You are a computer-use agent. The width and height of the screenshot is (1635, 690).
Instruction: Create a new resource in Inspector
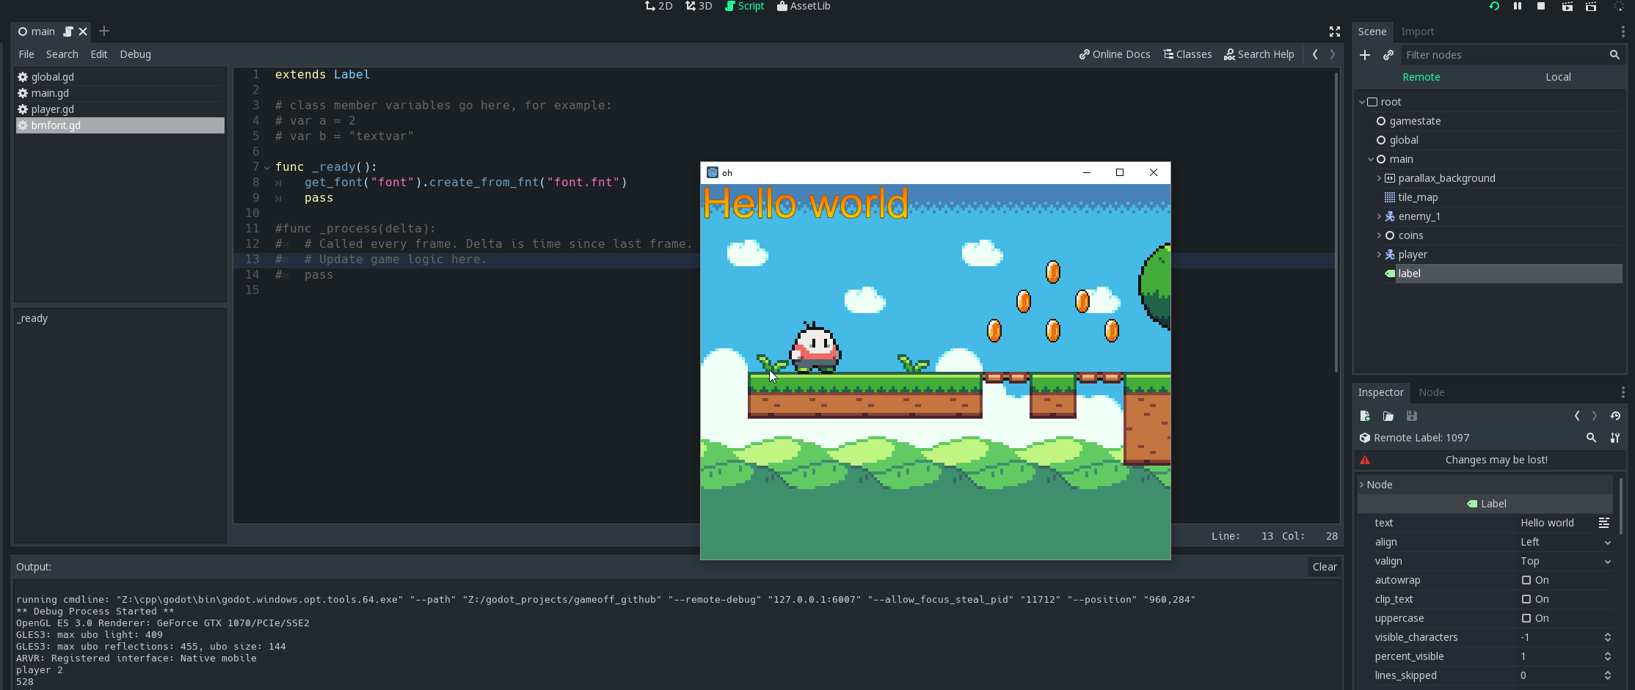1365,416
